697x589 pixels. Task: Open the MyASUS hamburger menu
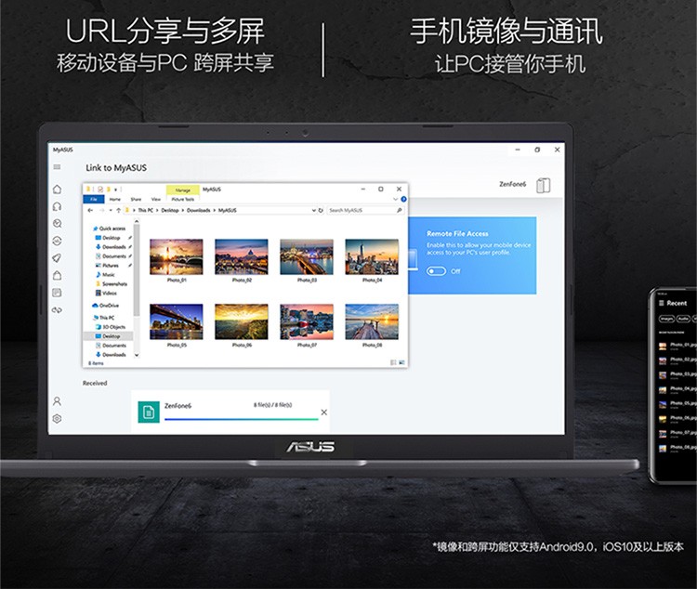tap(57, 167)
